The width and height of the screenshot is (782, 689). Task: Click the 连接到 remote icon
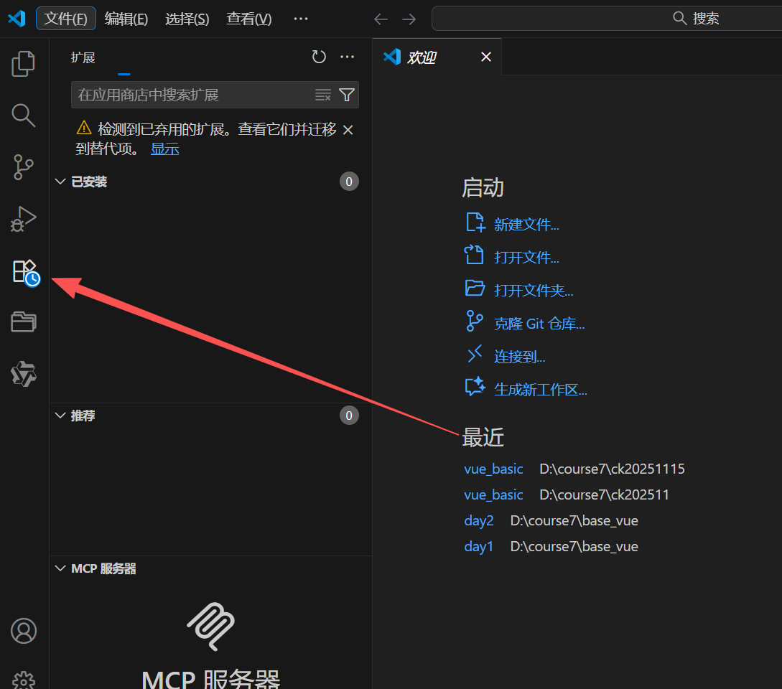pos(474,354)
